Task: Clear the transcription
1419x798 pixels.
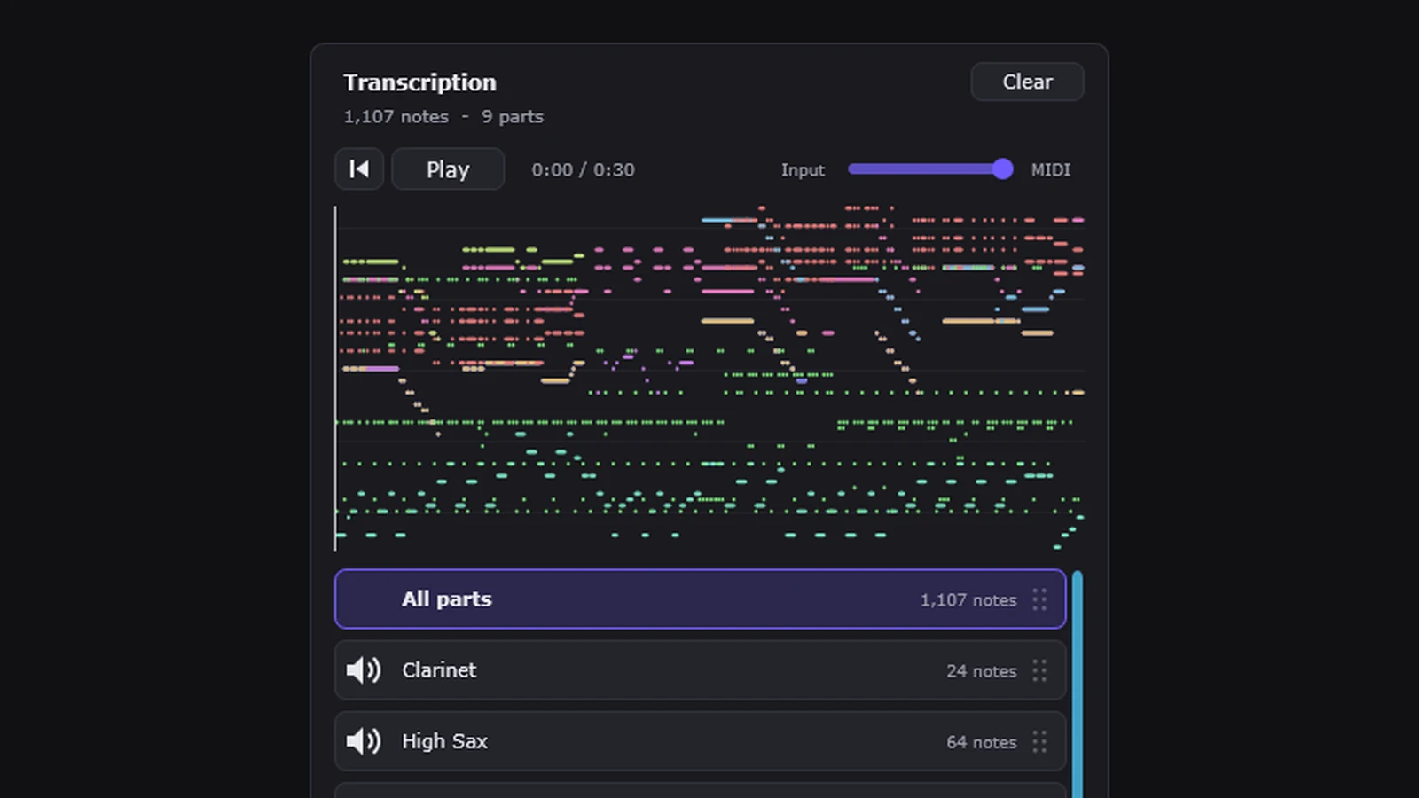Action: (x=1027, y=82)
